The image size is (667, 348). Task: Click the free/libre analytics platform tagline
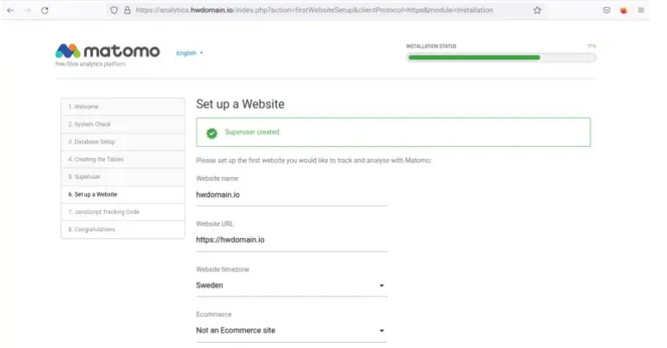coord(90,64)
